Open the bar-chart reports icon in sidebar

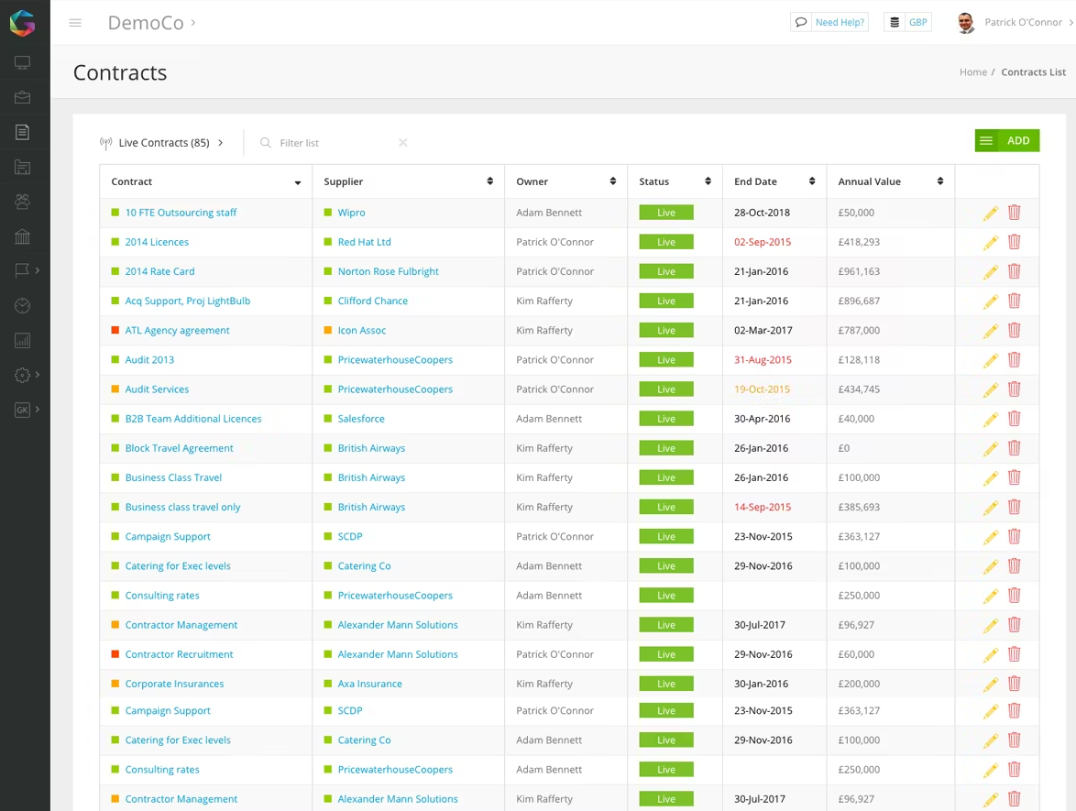[23, 340]
